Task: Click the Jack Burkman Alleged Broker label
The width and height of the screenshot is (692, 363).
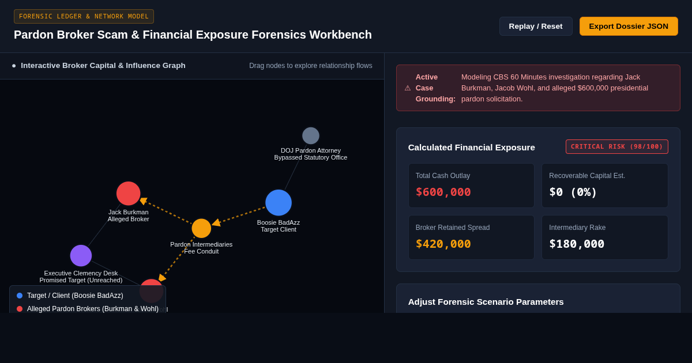Action: (128, 215)
